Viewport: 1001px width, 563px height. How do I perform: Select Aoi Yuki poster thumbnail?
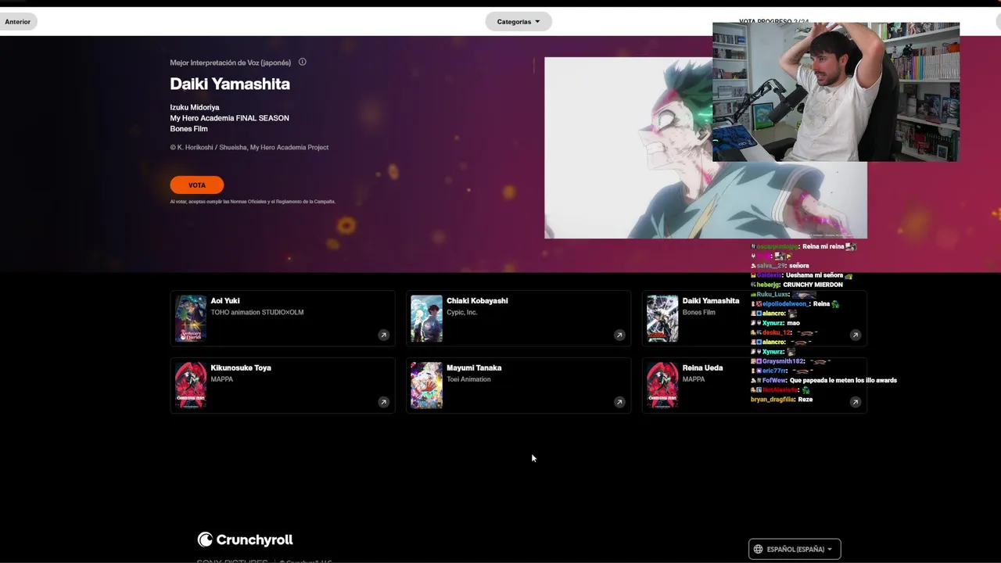[x=191, y=318]
